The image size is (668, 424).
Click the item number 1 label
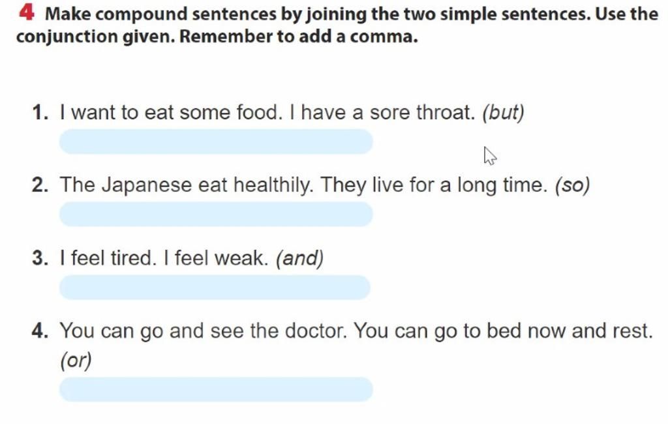(40, 113)
